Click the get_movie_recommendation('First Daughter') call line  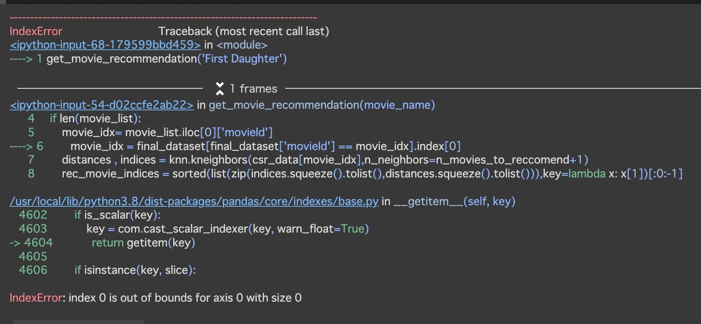coord(167,59)
